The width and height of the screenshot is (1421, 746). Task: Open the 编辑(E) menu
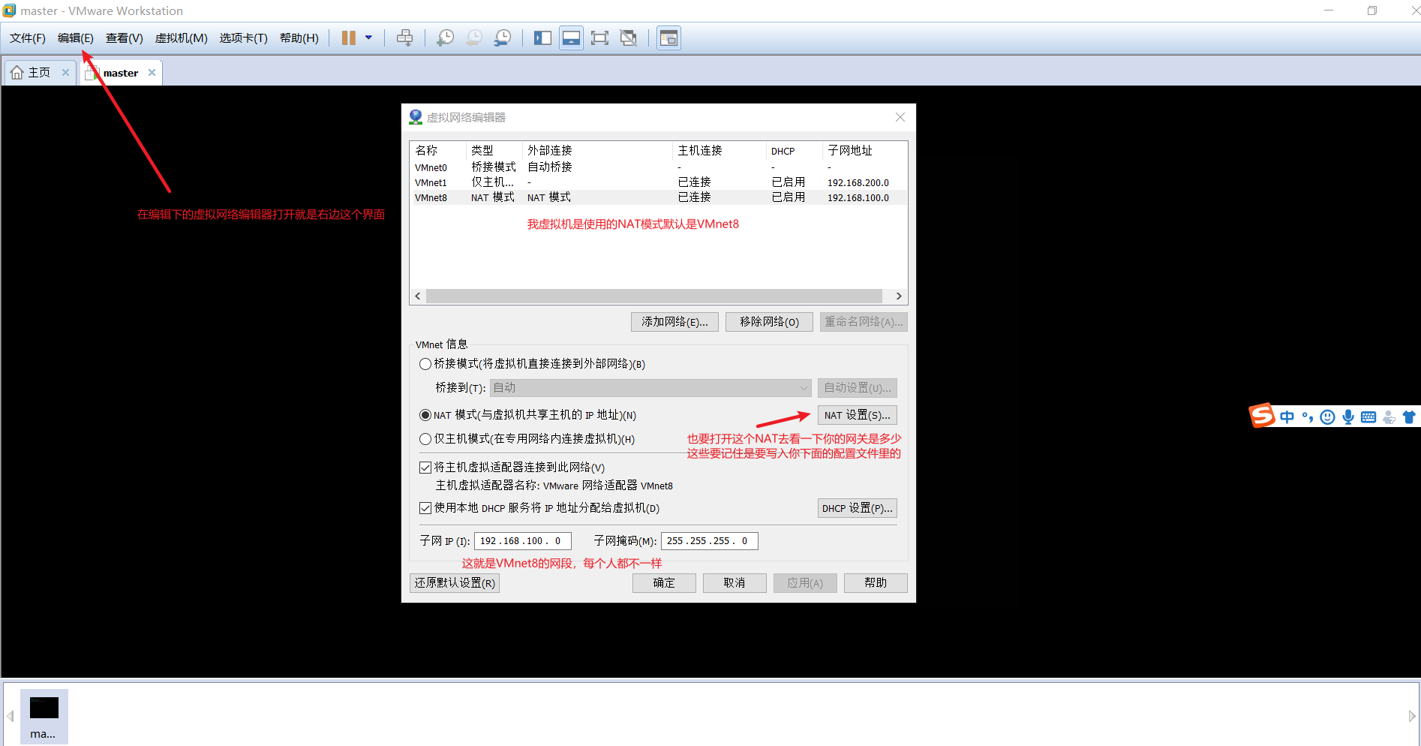[76, 38]
